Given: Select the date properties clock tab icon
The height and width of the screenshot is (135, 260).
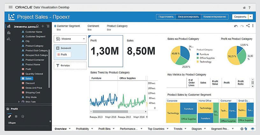Looking at the screenshot, I should click(x=23, y=117).
